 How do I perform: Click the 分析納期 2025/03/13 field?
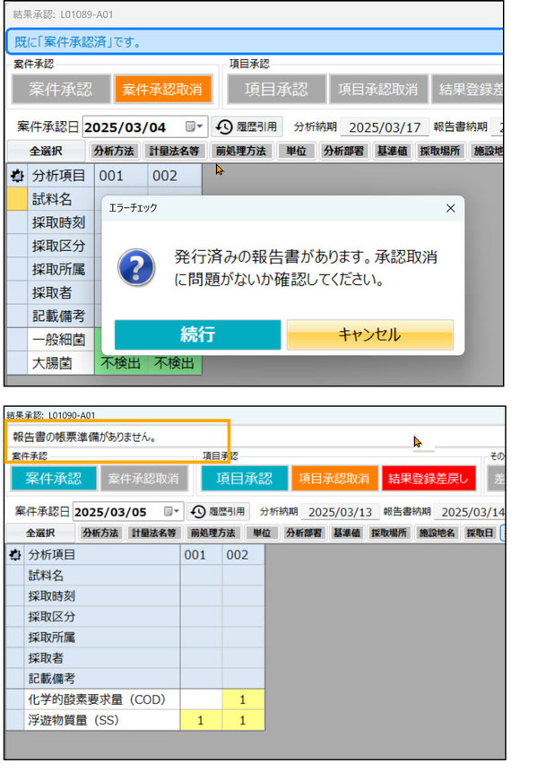[x=340, y=511]
